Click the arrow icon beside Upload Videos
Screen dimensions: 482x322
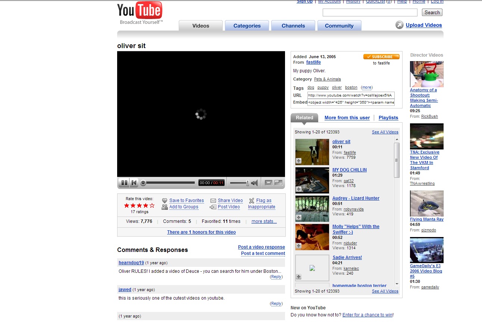pyautogui.click(x=400, y=25)
